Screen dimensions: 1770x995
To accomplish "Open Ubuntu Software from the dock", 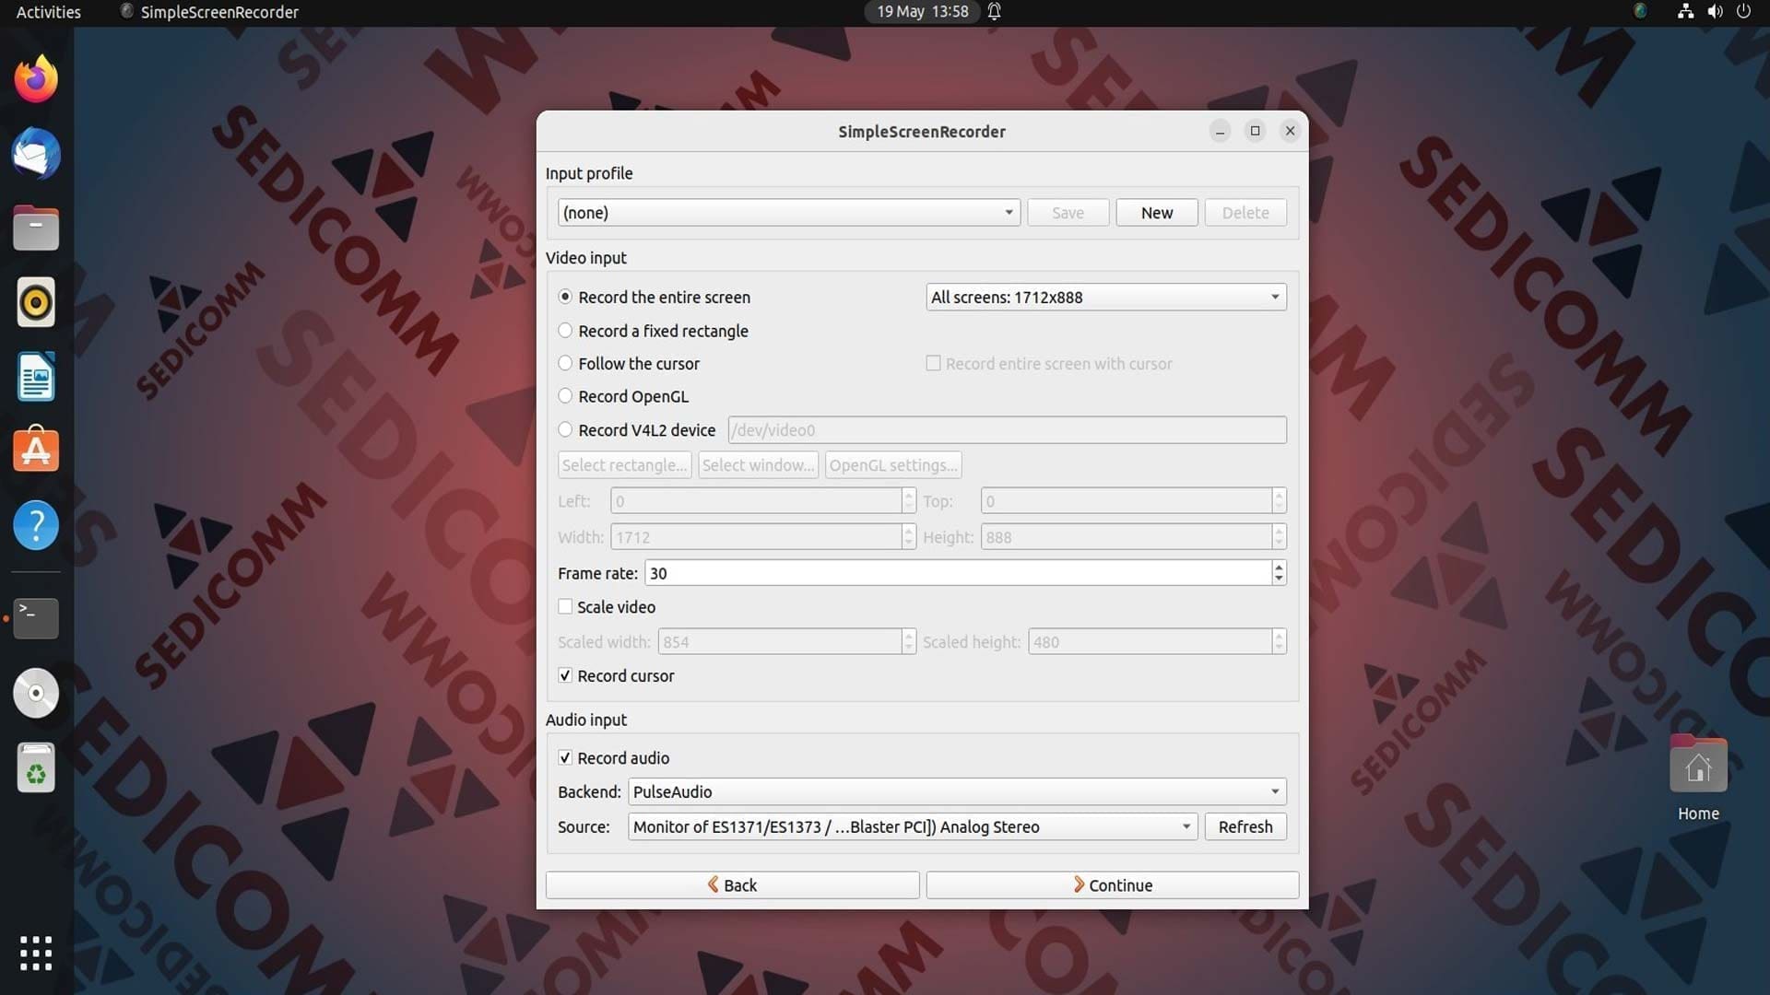I will 36,451.
